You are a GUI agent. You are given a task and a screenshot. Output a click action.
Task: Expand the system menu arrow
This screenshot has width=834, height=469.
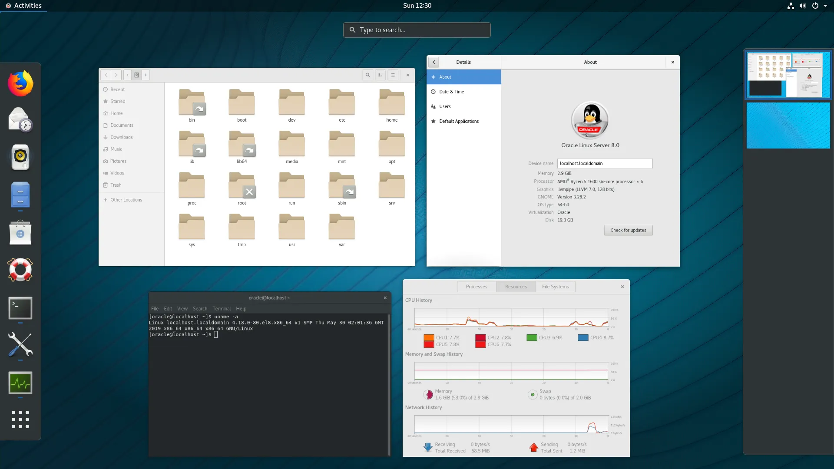tap(825, 6)
